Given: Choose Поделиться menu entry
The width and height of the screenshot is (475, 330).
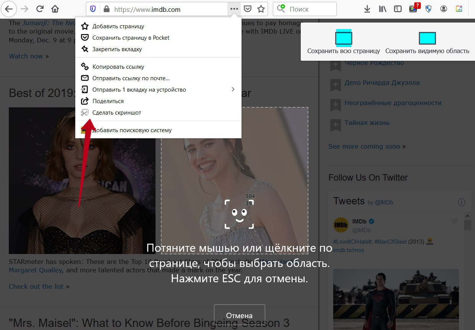Looking at the screenshot, I should 158,101.
